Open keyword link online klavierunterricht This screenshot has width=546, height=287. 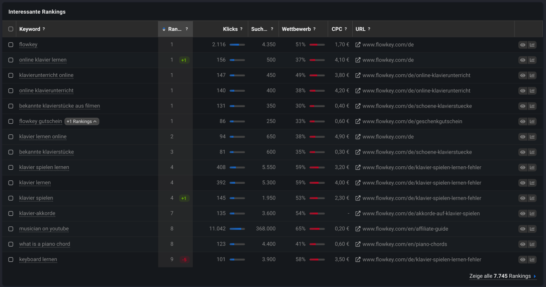point(46,91)
